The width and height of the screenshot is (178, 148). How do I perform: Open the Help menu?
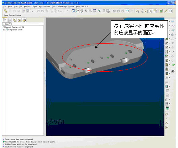coord(78,6)
